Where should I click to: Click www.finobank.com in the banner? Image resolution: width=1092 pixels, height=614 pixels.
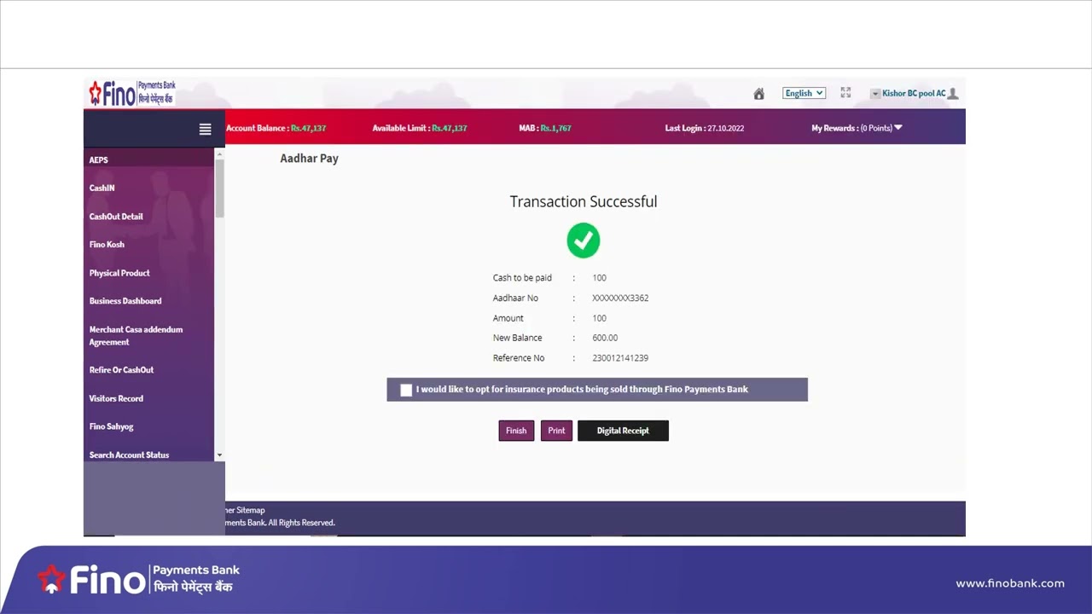coord(1010,583)
